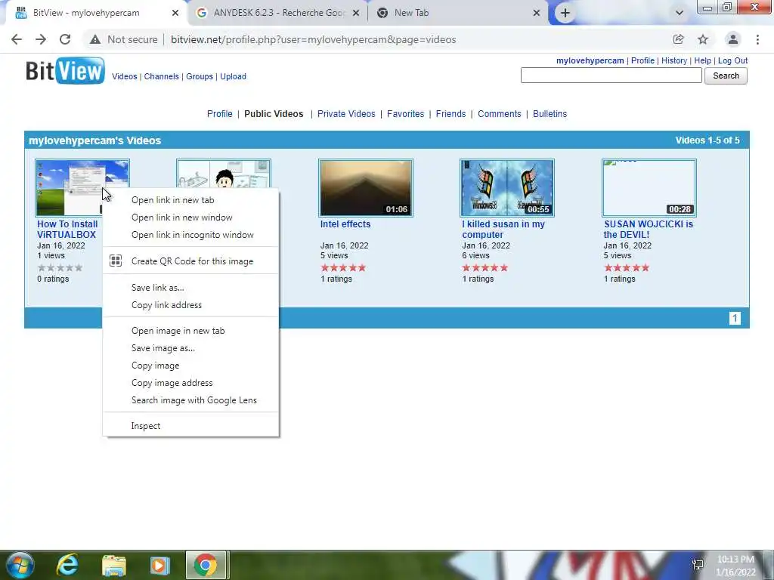Screen dimensions: 774x580
Task: Open the I killed susan thumbnail
Action: 507,188
